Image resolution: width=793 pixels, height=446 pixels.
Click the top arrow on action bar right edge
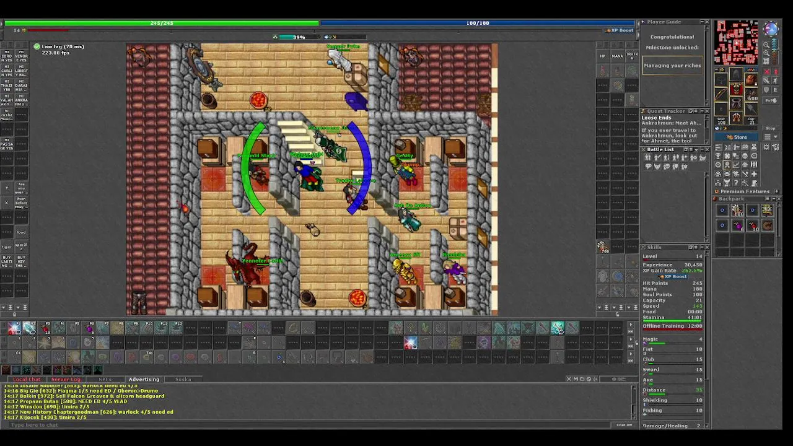(631, 324)
